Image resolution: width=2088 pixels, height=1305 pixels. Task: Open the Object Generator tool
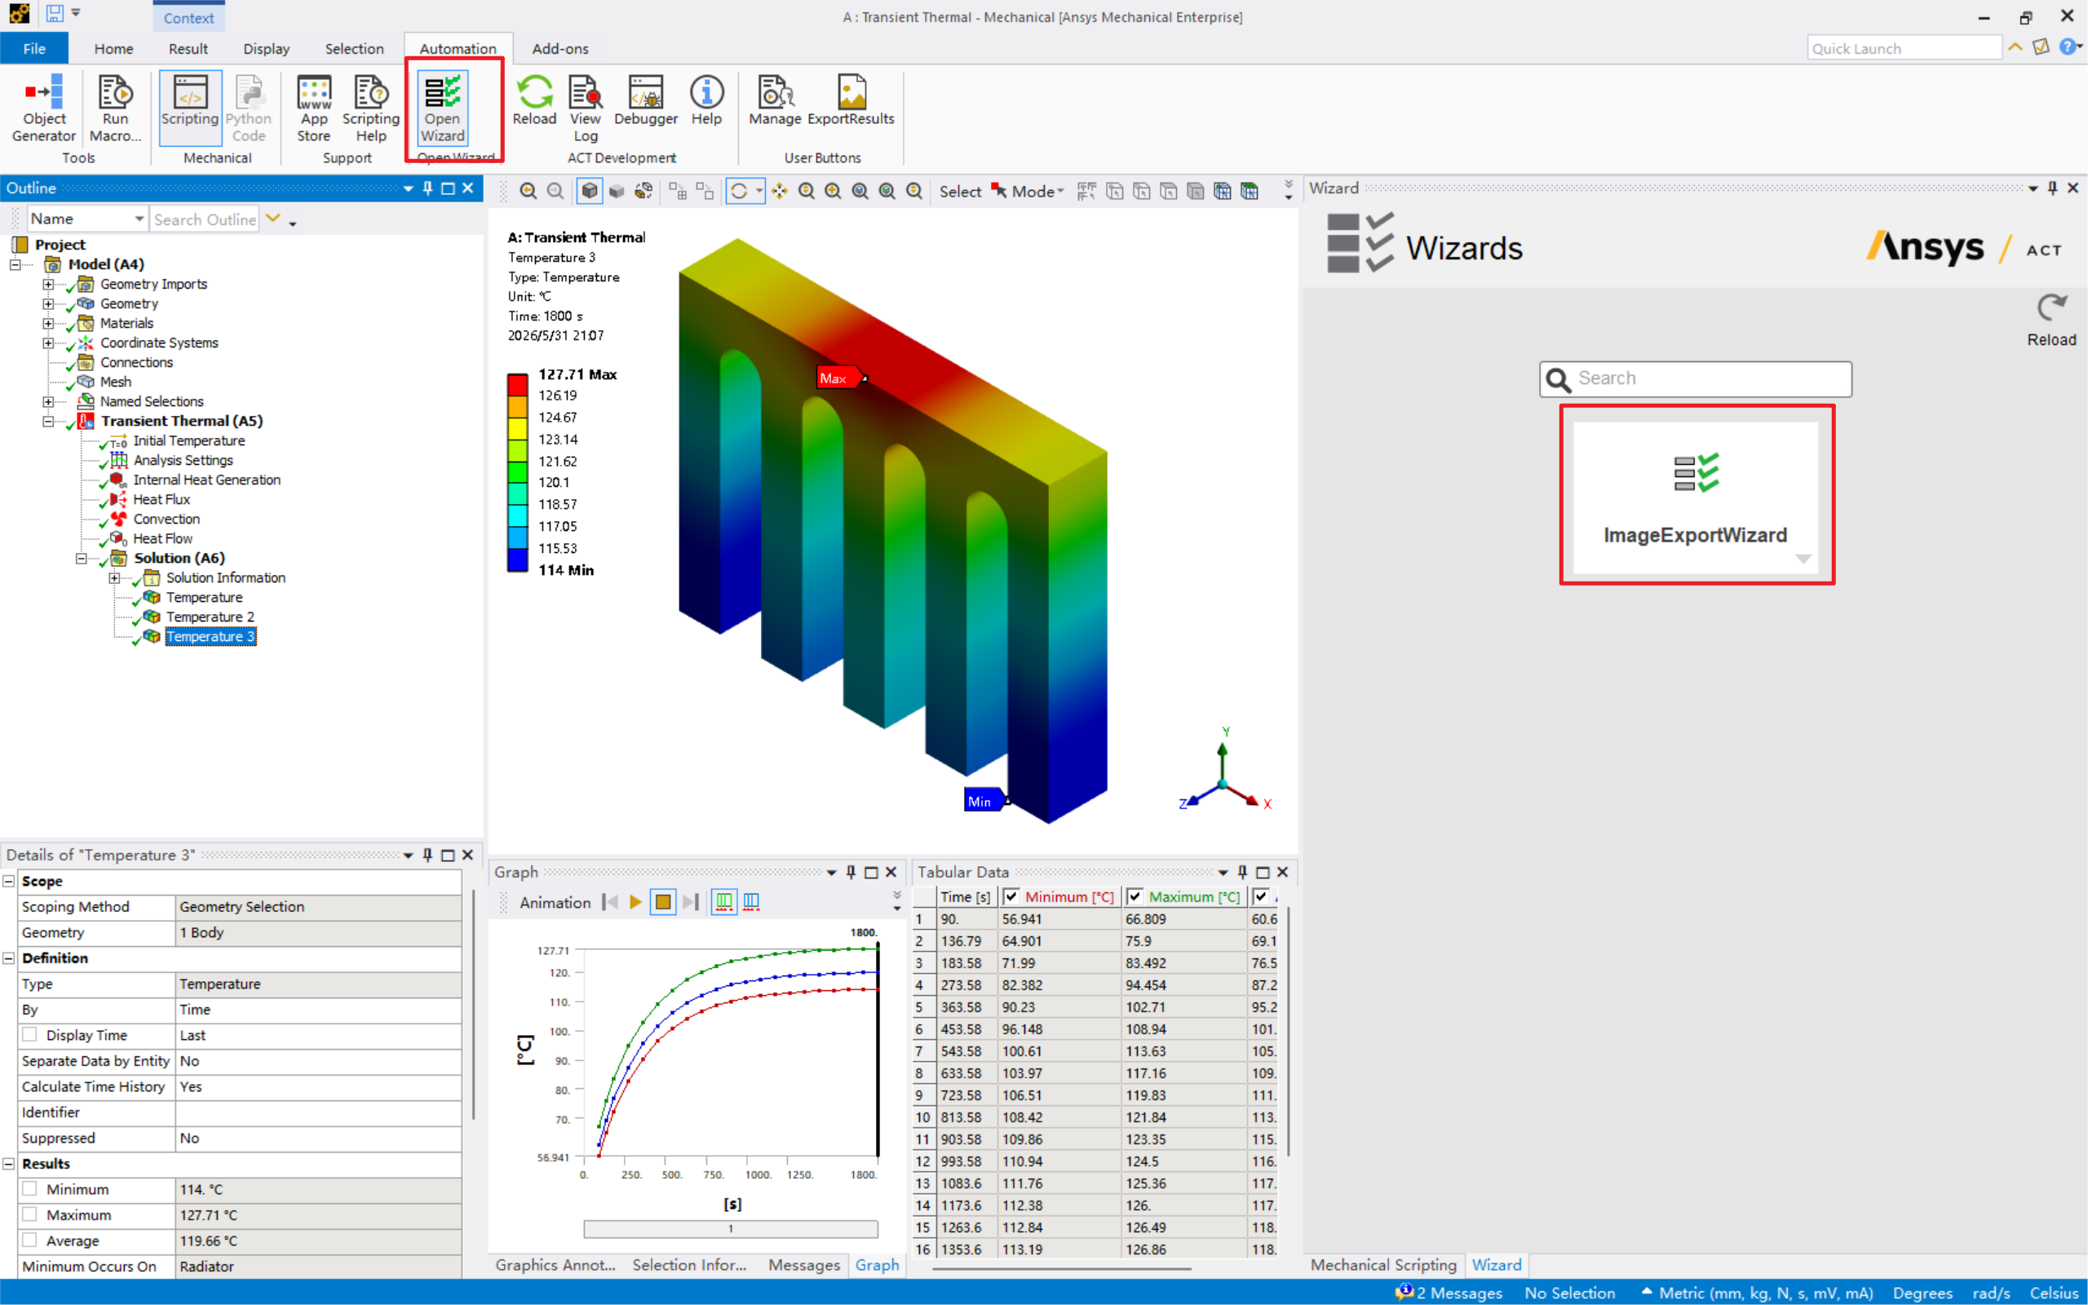click(44, 108)
